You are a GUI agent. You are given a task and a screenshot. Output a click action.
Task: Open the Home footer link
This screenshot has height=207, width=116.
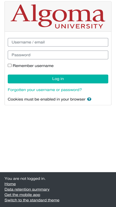pos(10,184)
